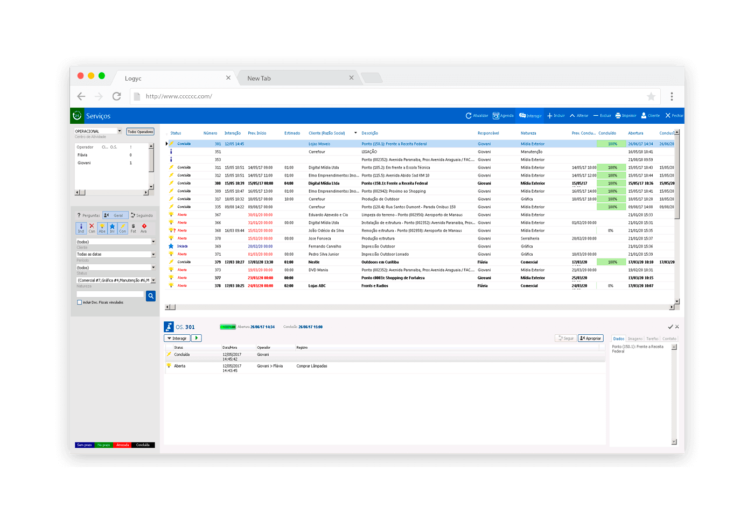Click the table horizontal scrollbar
Screen dimensions: 754x521
(x=420, y=307)
